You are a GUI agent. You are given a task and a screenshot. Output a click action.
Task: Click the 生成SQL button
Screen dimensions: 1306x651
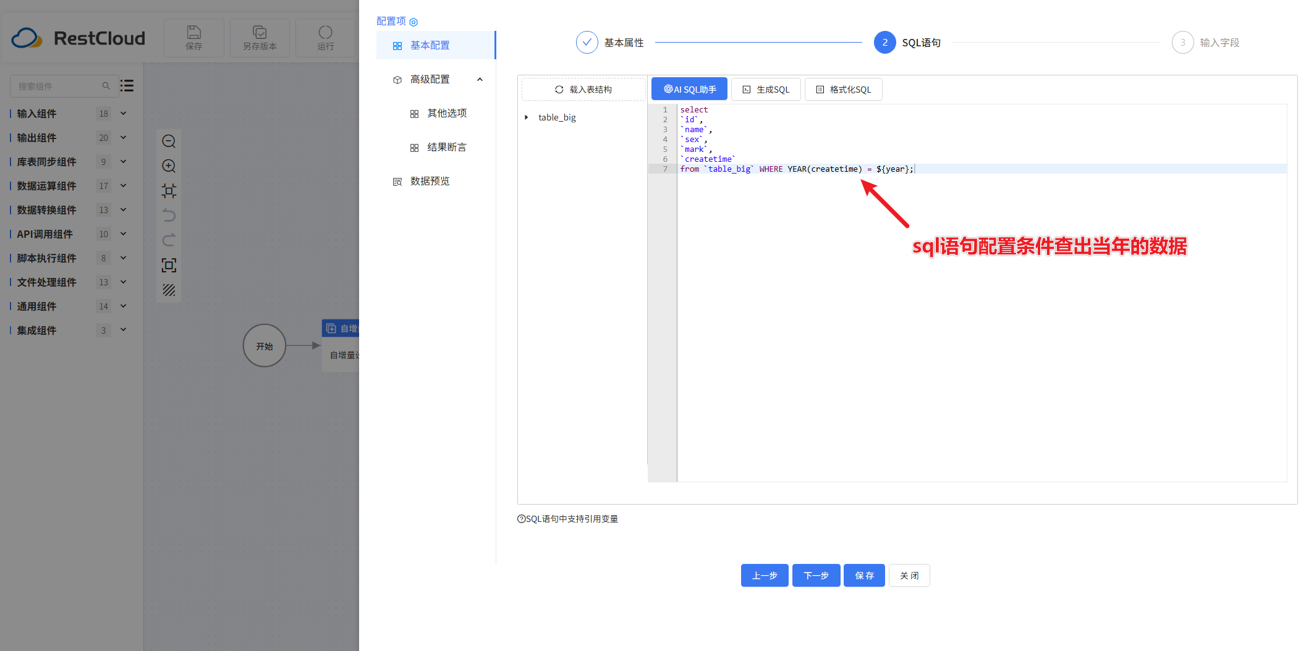(766, 90)
